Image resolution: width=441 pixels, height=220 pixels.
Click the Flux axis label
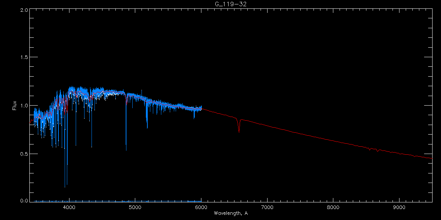[x=15, y=106]
